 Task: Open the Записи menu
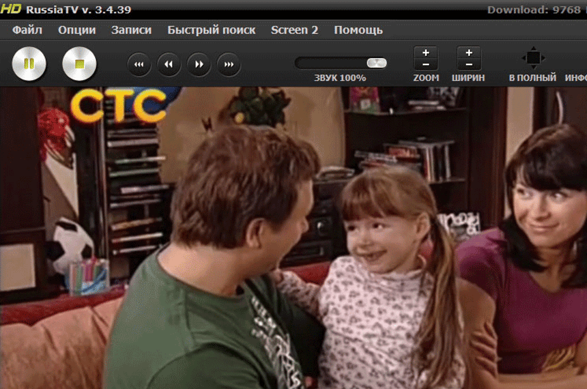[x=131, y=30]
